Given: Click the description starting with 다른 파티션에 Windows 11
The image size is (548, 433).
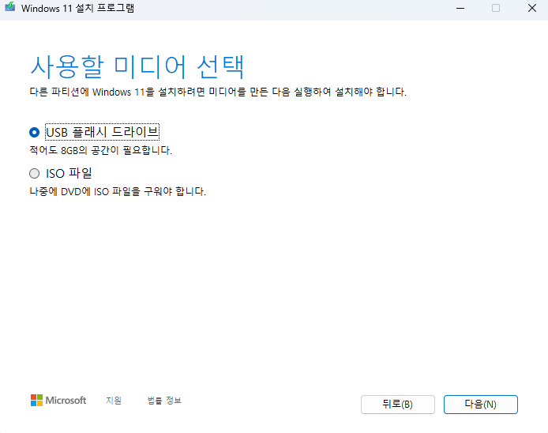Looking at the screenshot, I should 218,92.
